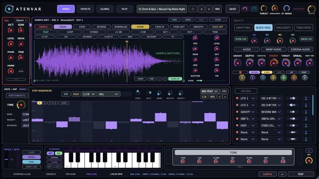Open the LFO 1 matrix source dropdown

click(x=248, y=98)
